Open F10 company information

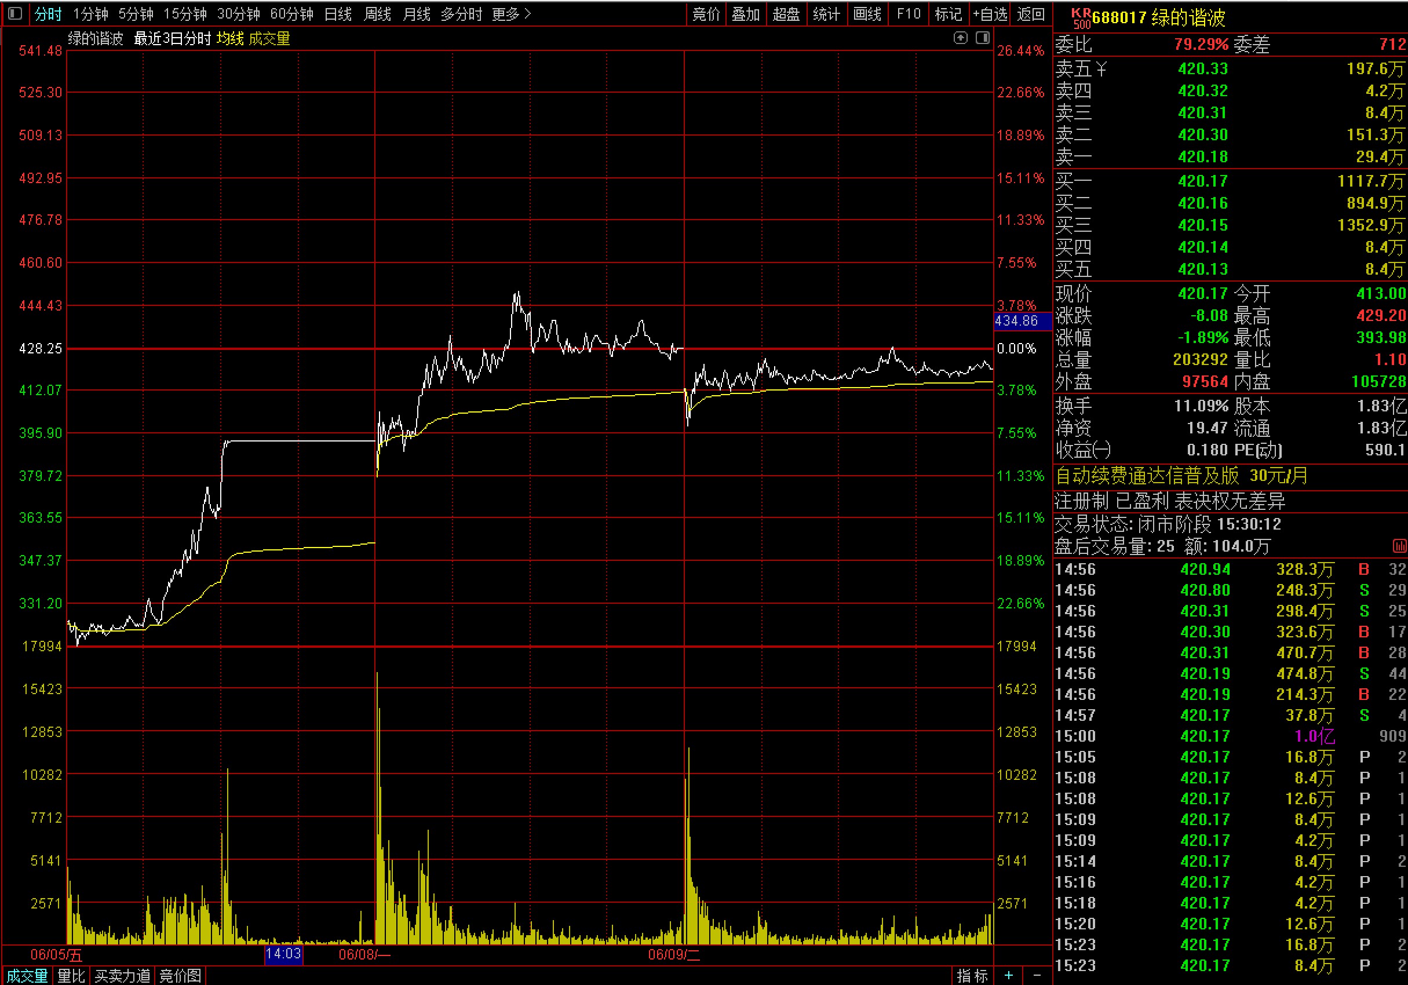tap(908, 14)
